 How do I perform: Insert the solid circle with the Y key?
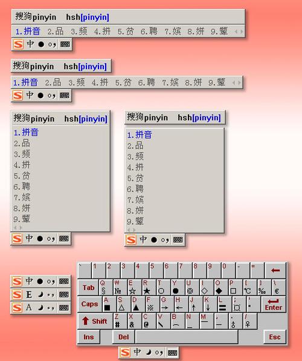178,287
